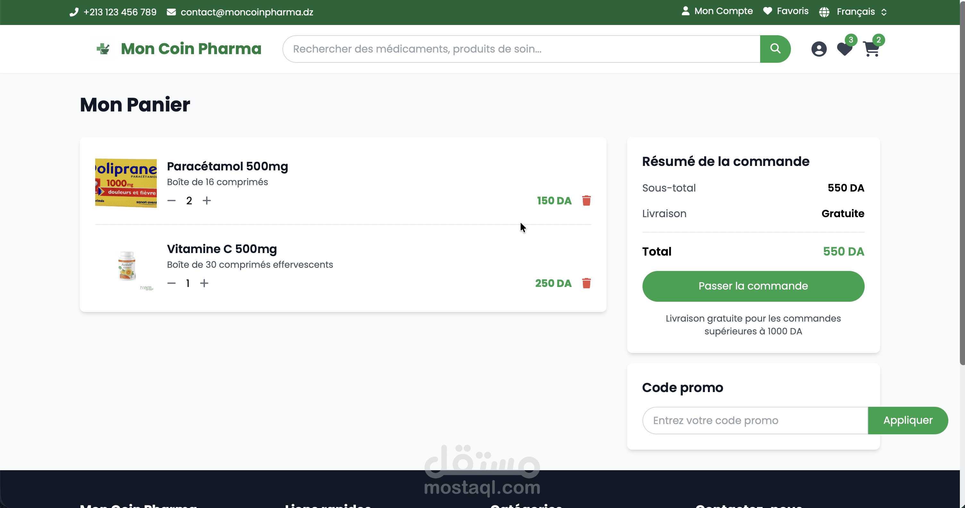Screen dimensions: 965x508
Task: Open the shopping cart icon in header
Action: [871, 49]
